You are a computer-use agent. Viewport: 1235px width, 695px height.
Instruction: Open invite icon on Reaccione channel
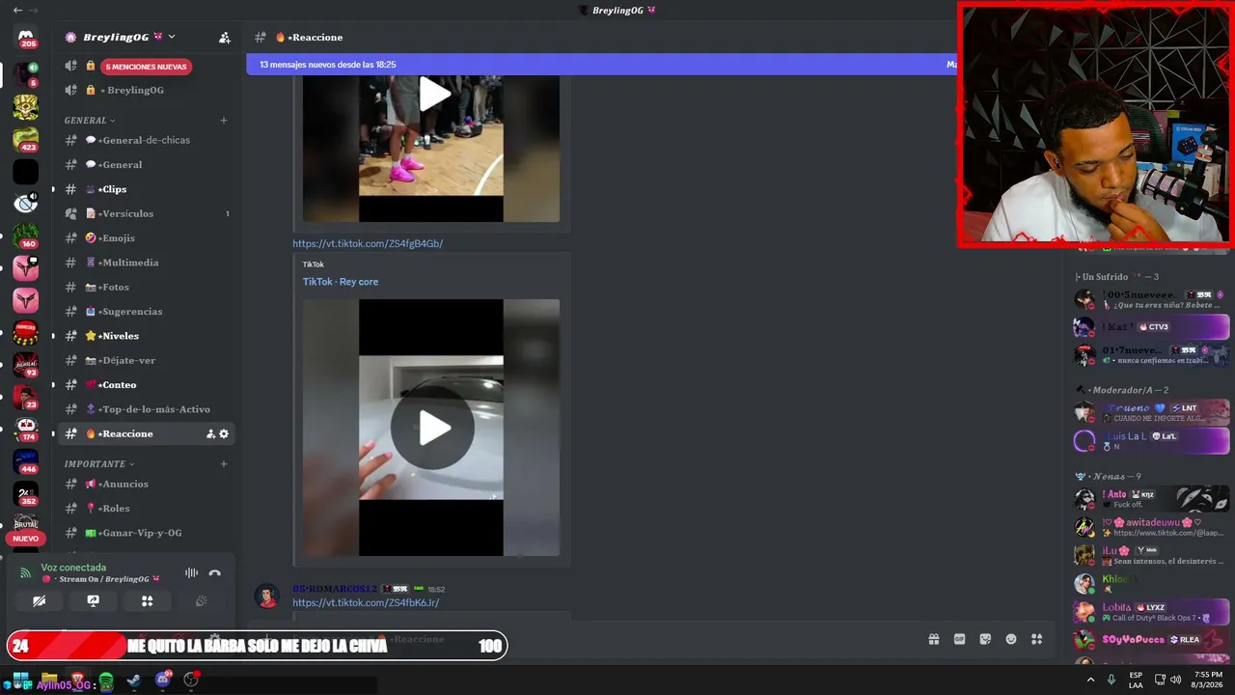[x=210, y=434]
